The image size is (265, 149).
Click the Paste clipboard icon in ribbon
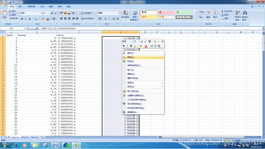(4, 13)
